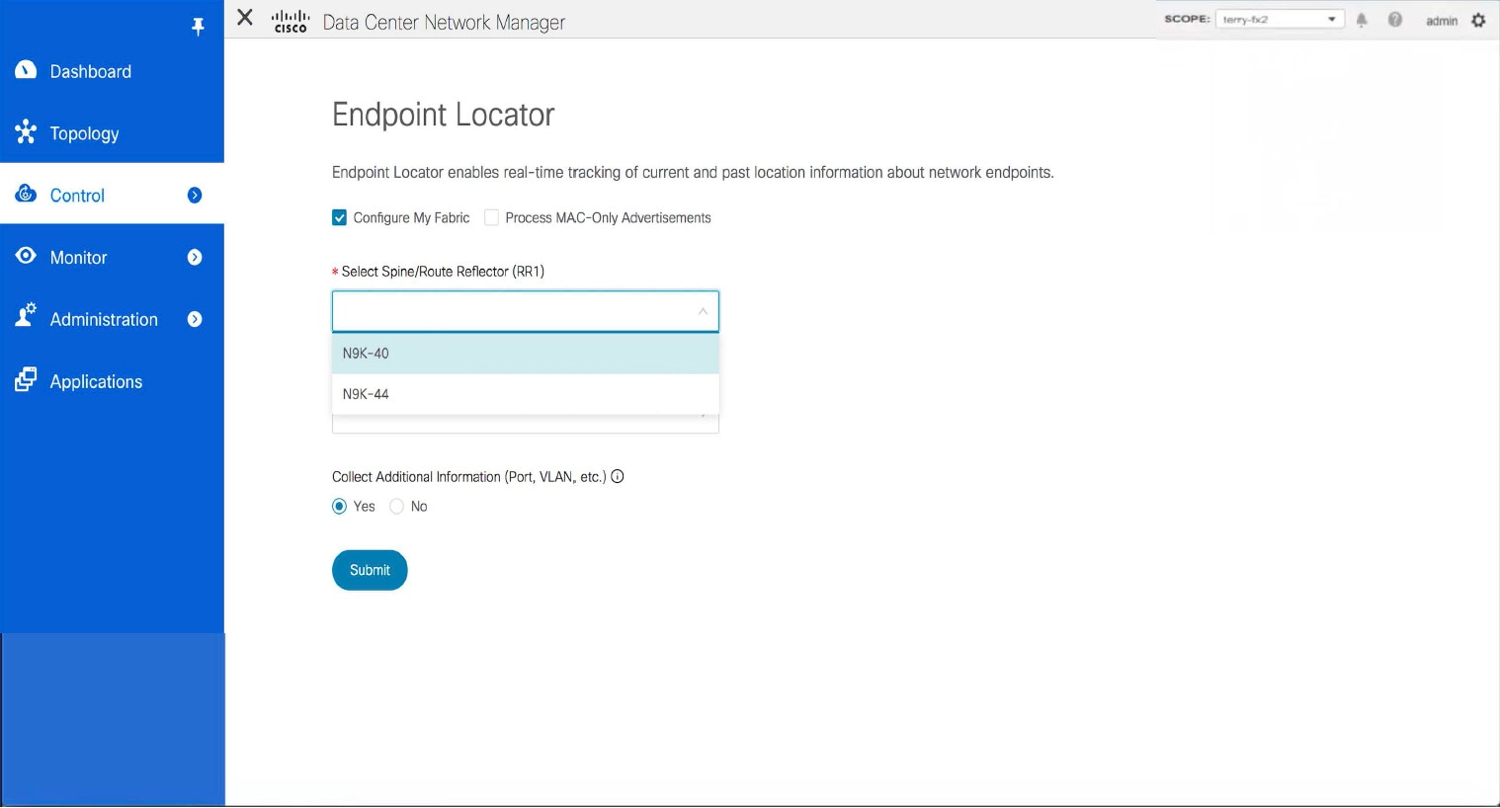Open the Dashboard menu item
The image size is (1500, 808).
(x=112, y=71)
